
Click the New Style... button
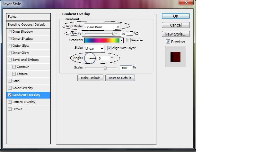click(x=176, y=34)
